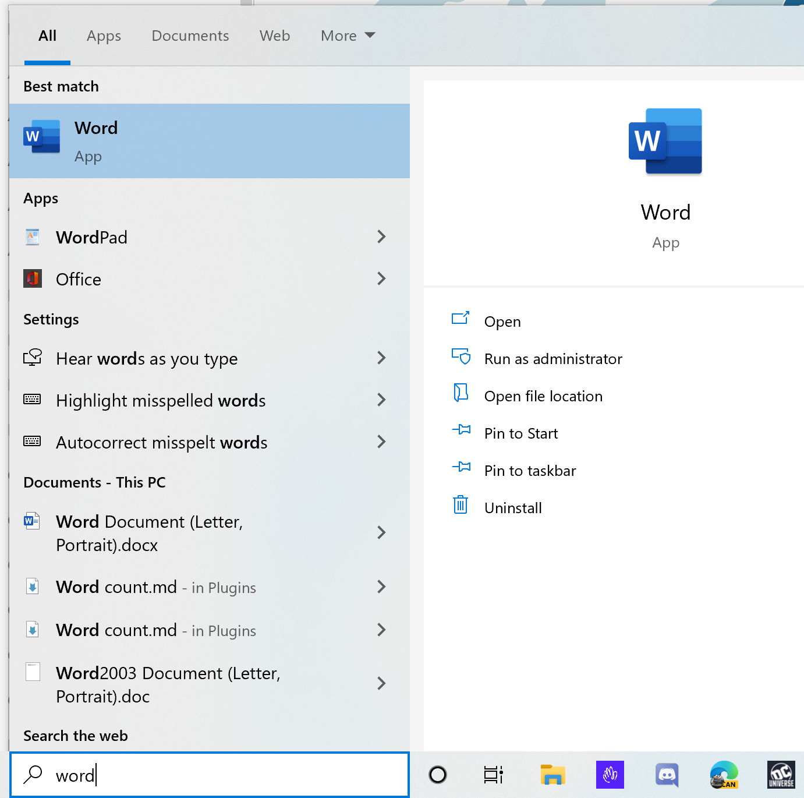The height and width of the screenshot is (798, 804).
Task: Click the Open file location icon
Action: 461,393
